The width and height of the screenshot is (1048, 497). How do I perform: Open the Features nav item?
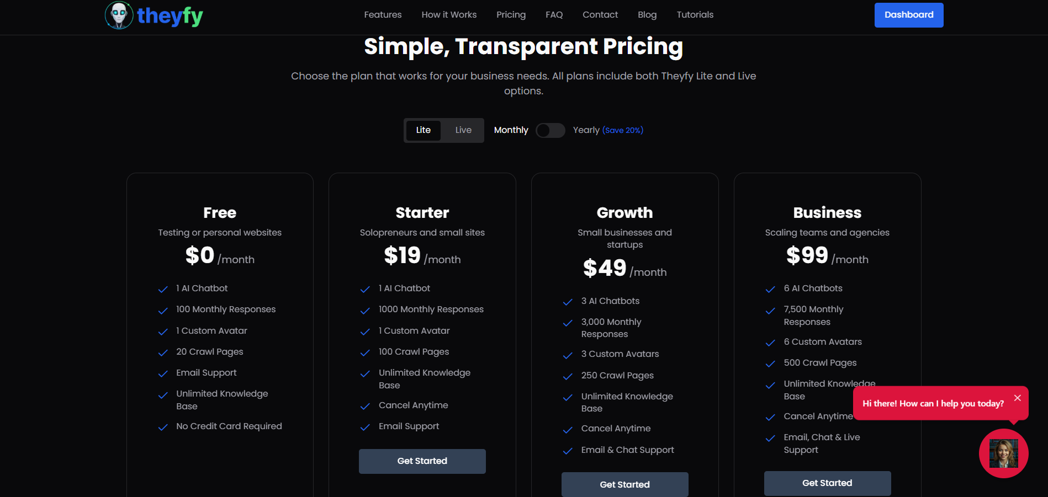(383, 15)
